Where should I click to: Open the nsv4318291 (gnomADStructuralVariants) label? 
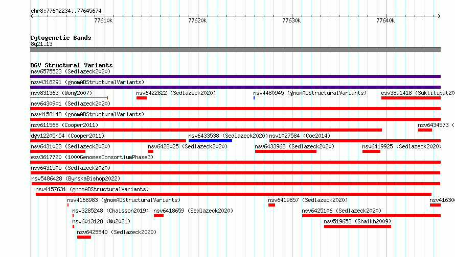coord(87,82)
